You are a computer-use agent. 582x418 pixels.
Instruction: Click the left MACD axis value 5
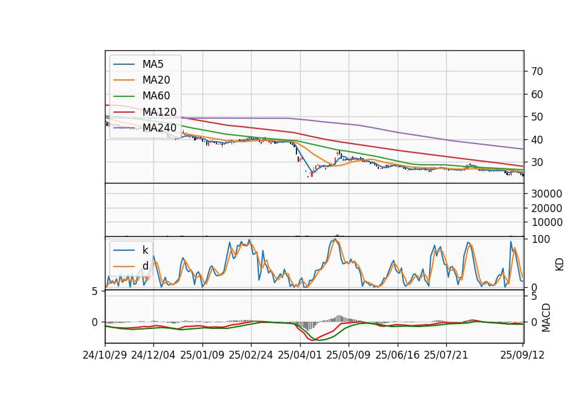point(95,292)
